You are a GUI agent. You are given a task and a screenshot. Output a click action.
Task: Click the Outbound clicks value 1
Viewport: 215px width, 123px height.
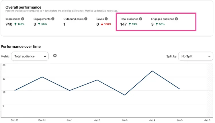click(64, 24)
